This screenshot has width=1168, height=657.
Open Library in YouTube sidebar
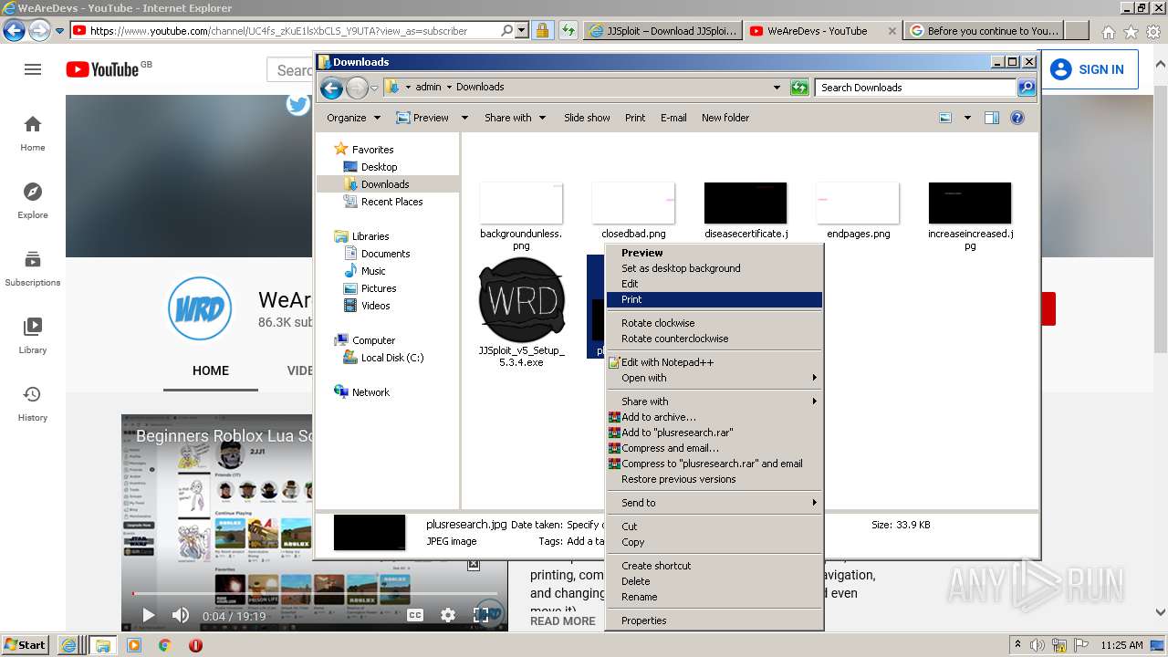pos(33,336)
